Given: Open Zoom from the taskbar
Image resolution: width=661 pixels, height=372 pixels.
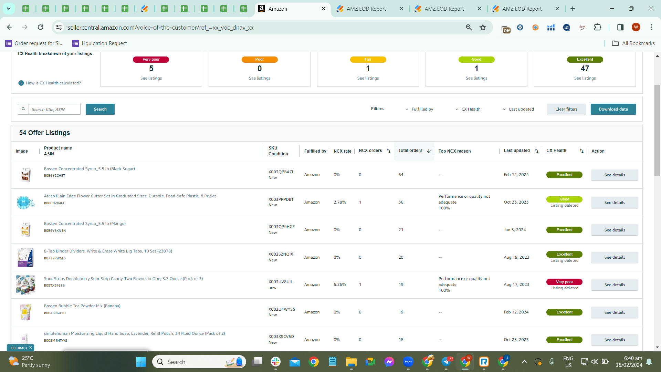Looking at the screenshot, I should (408, 362).
